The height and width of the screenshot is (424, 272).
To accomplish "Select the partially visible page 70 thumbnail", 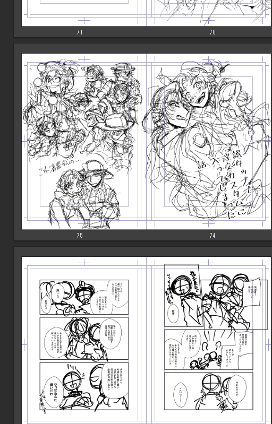I will click(x=209, y=13).
